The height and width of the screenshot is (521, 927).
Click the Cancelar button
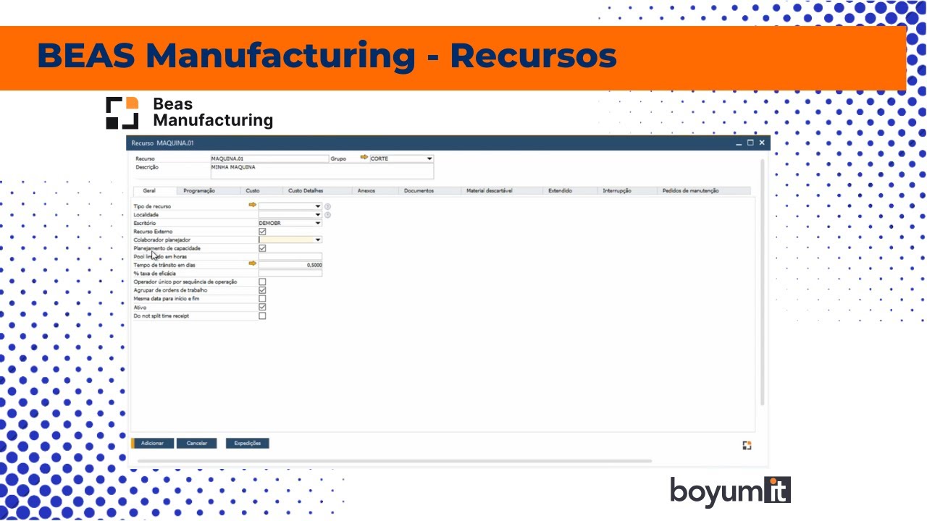click(x=197, y=443)
